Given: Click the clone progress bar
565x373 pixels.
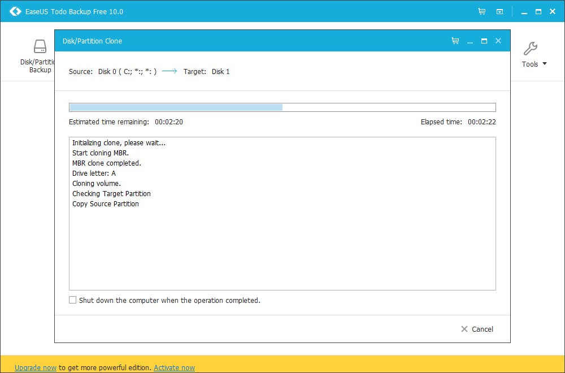Looking at the screenshot, I should click(282, 107).
